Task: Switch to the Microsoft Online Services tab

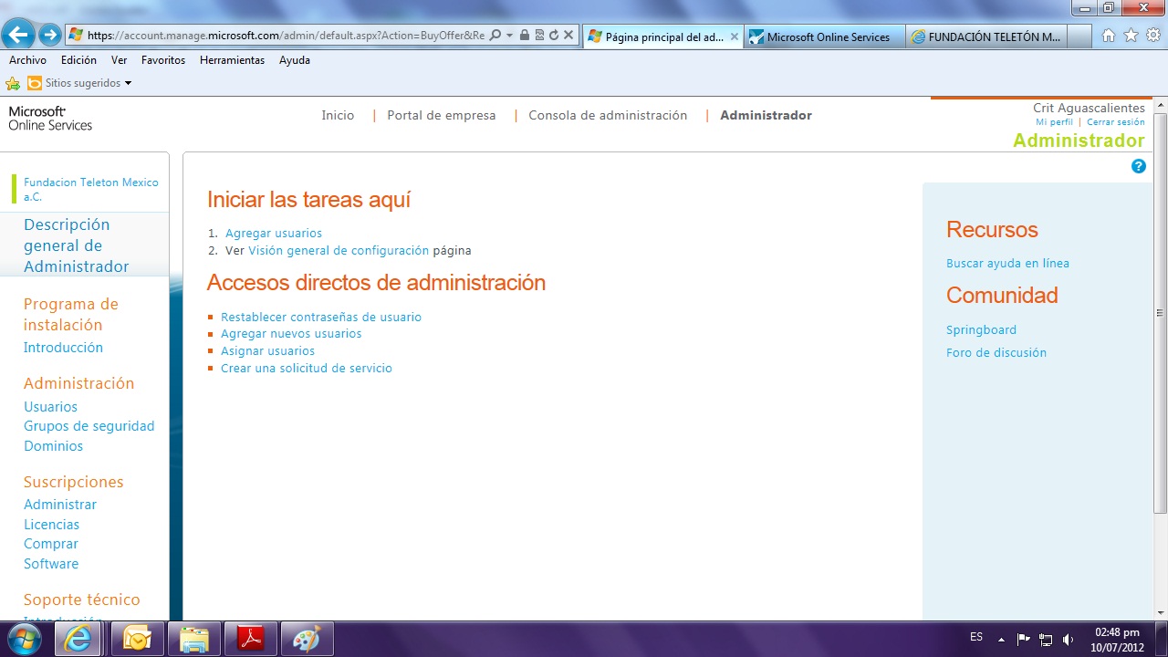Action: (x=825, y=36)
